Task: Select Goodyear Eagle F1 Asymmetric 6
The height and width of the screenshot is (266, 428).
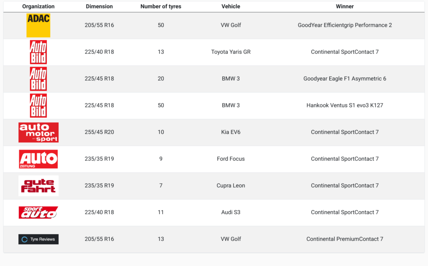Action: point(345,79)
